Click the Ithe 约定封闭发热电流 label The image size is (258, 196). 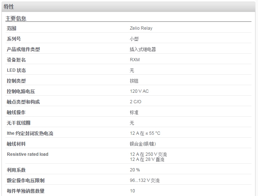click(30, 133)
